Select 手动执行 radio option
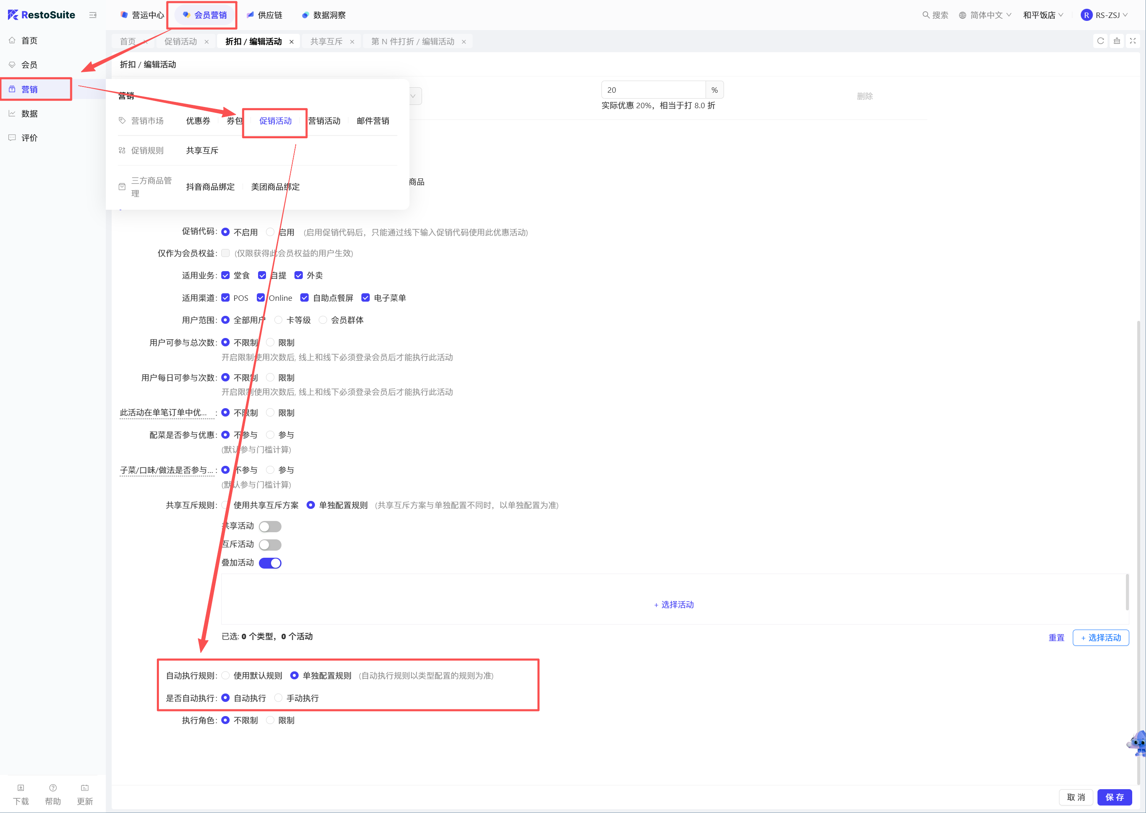The image size is (1146, 813). [279, 698]
